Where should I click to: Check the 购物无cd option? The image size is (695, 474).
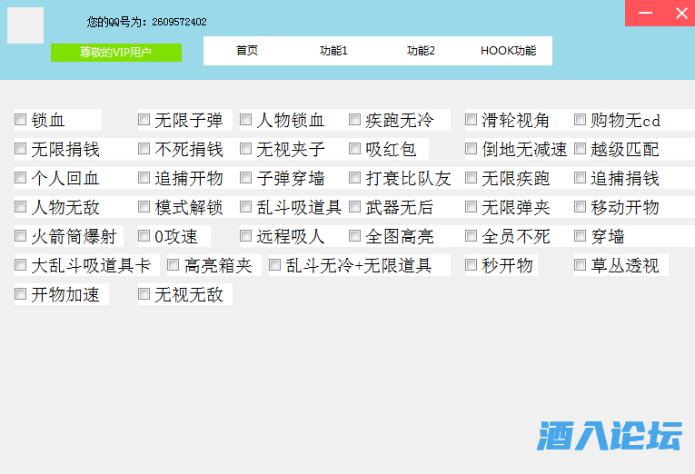(x=581, y=120)
